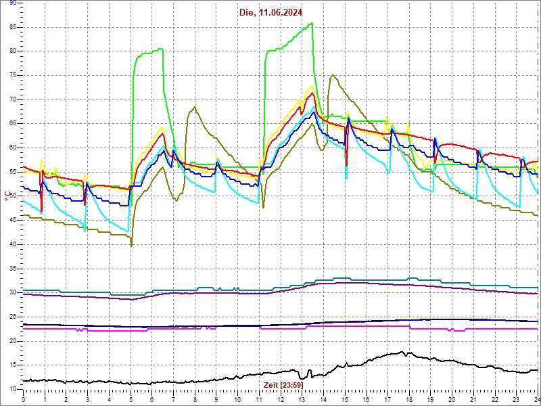541x406 pixels.
Task: Select the 50 tick on temperature axis
Action: pyautogui.click(x=12, y=196)
